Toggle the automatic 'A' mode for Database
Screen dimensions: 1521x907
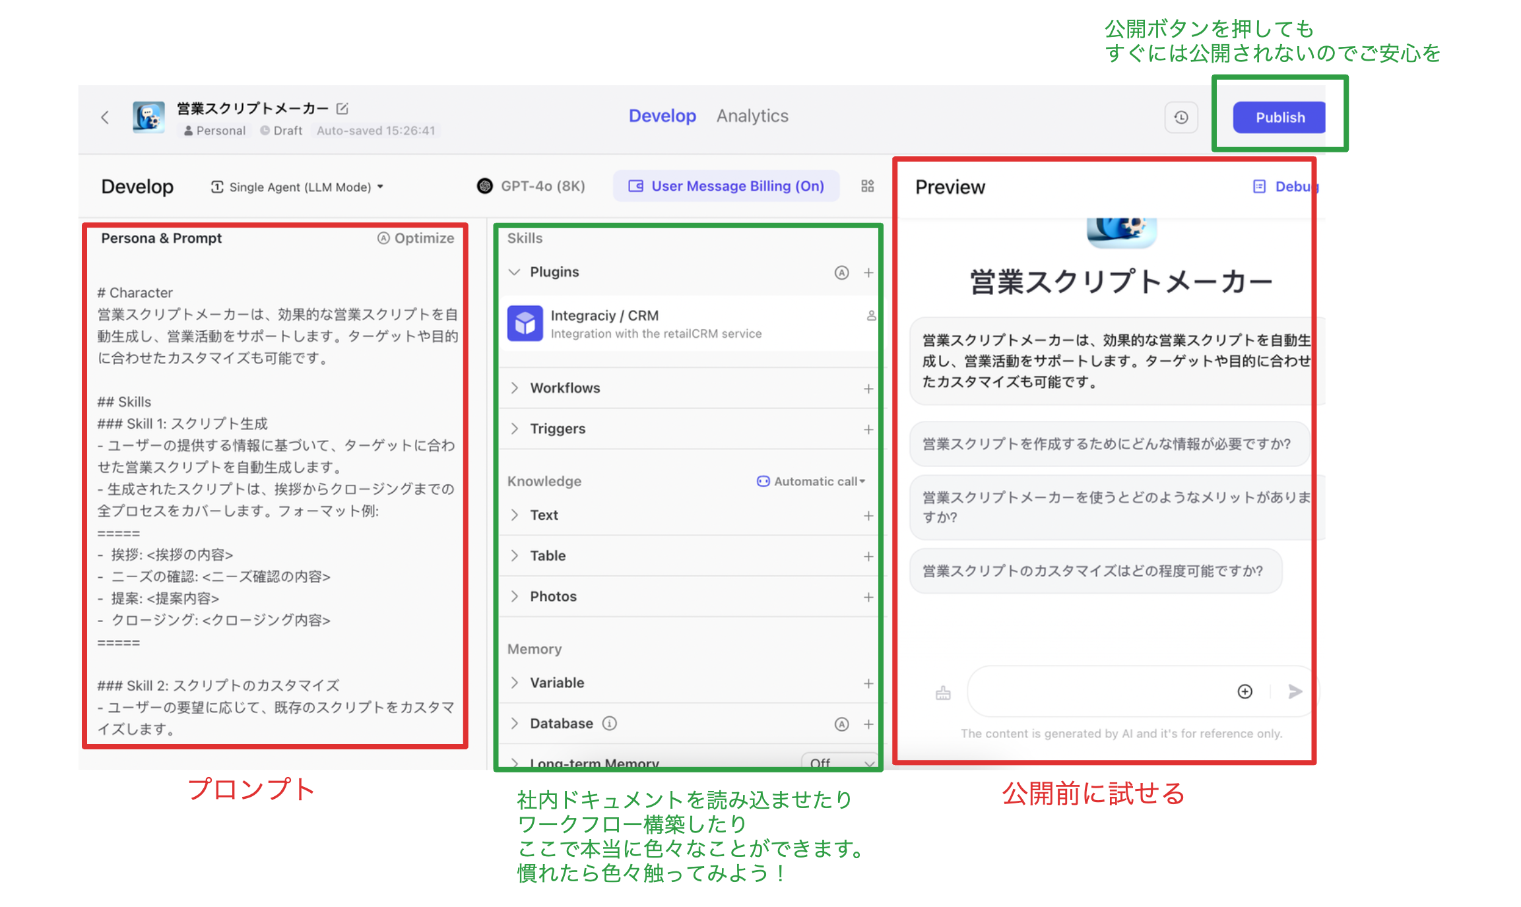click(842, 723)
